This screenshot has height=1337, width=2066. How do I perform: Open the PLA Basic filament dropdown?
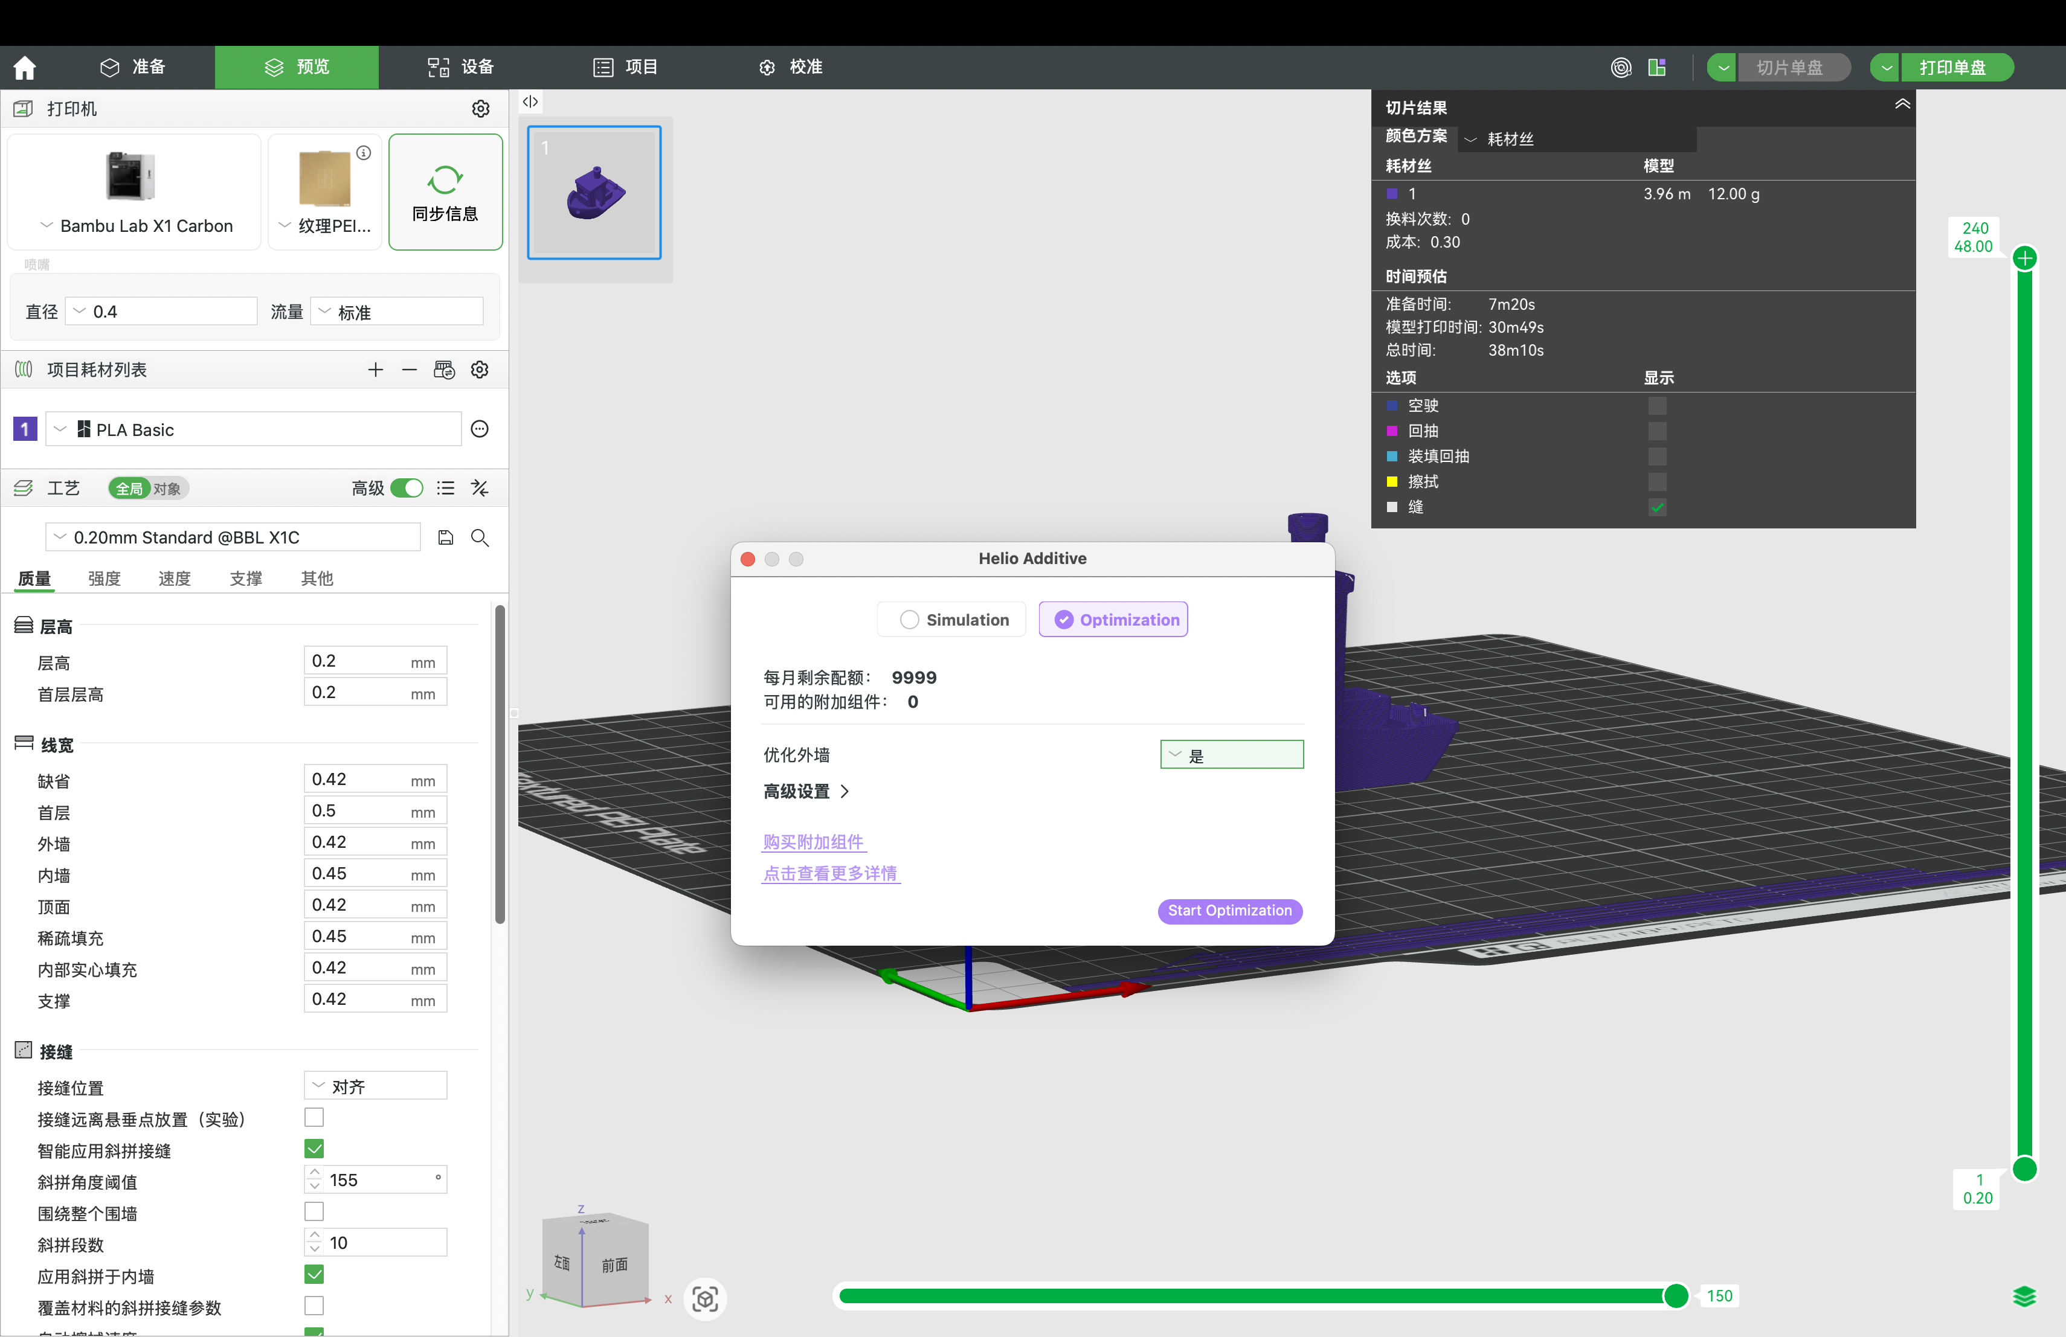pyautogui.click(x=253, y=429)
